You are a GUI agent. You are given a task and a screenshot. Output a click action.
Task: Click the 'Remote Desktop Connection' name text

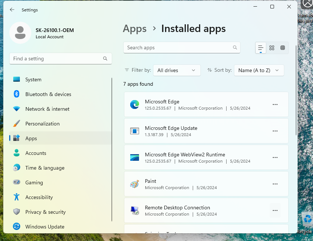click(x=177, y=208)
